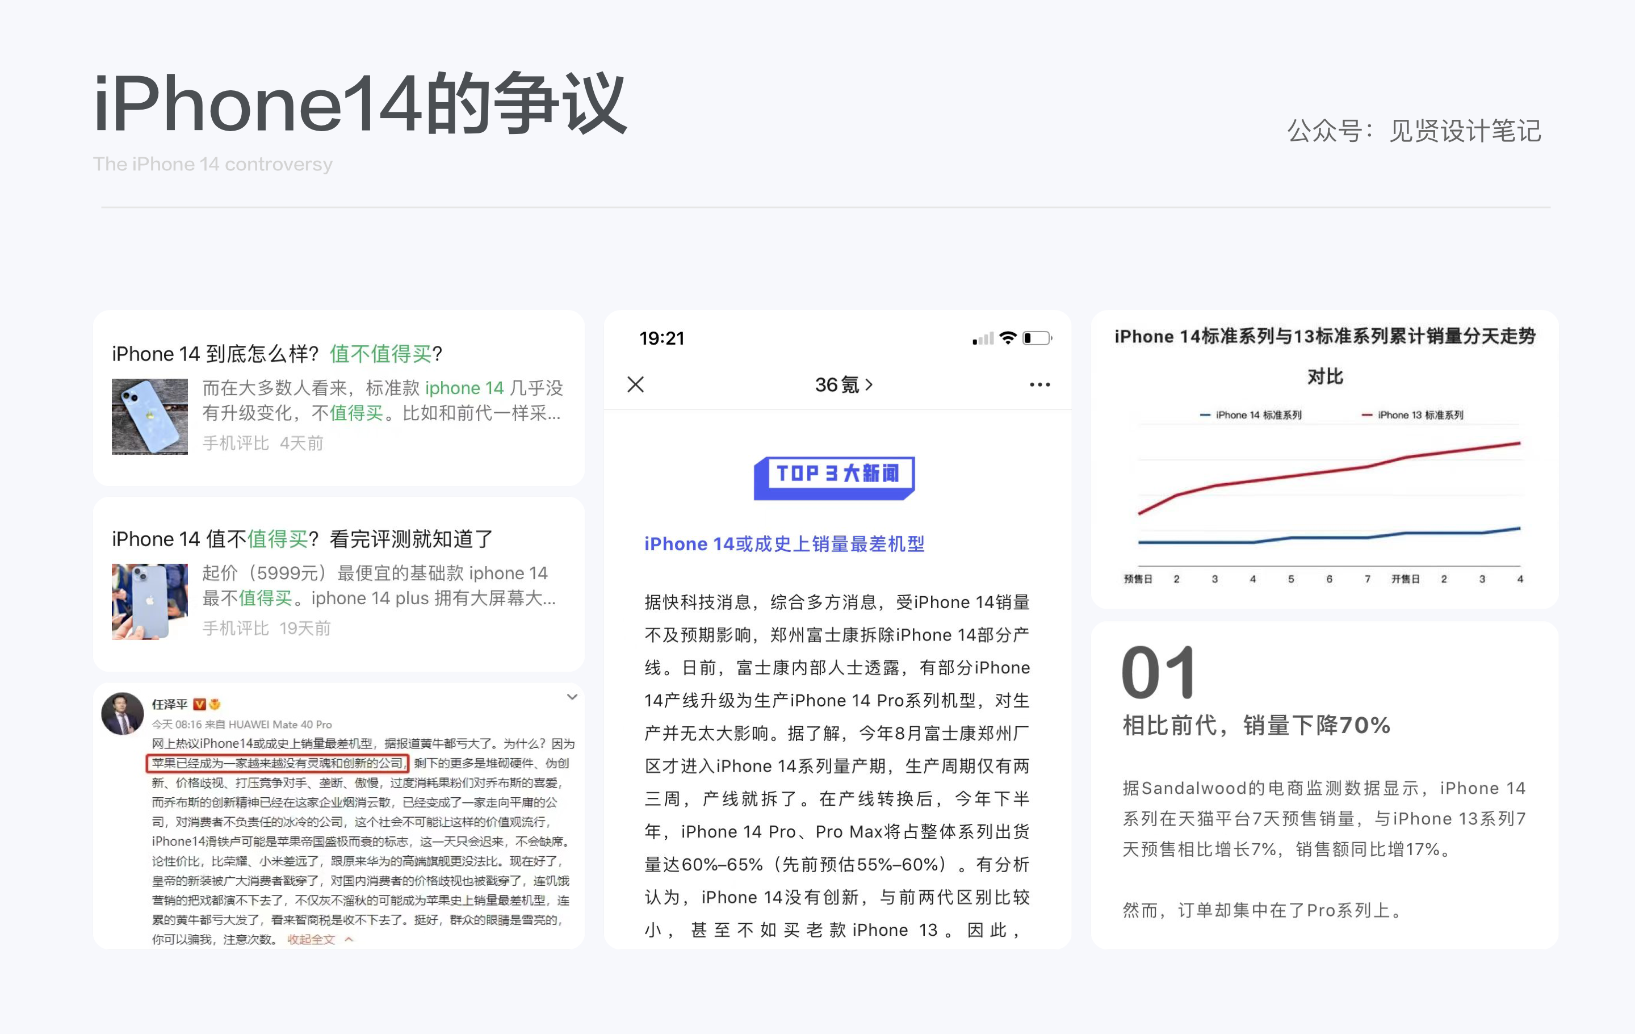Screen dimensions: 1635x1034
Task: Click the TOP 3大新闻 banner
Action: coord(834,478)
